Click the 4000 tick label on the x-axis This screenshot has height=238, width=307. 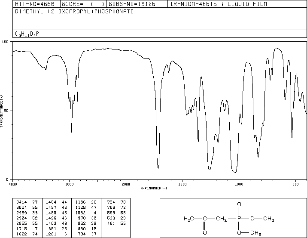(x=13, y=184)
